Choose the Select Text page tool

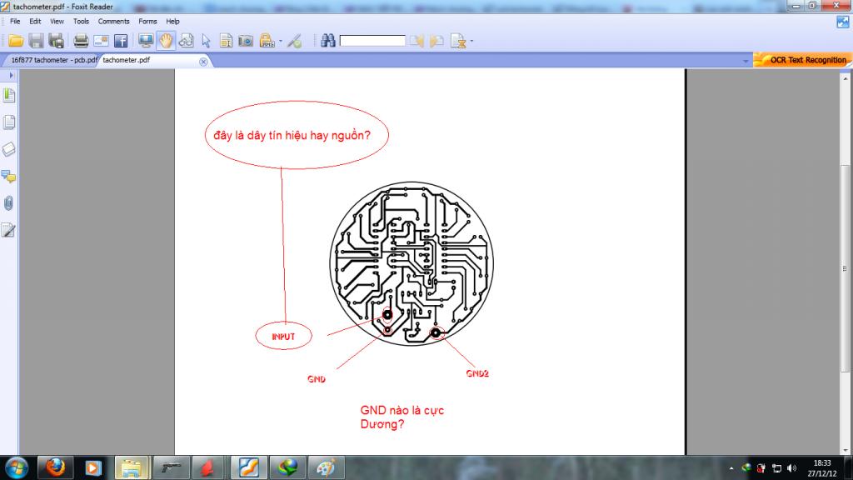click(x=226, y=41)
